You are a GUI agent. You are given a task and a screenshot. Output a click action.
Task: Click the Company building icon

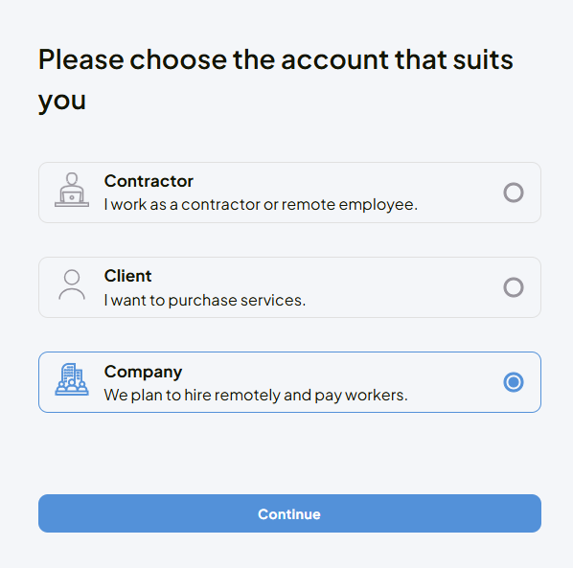(72, 379)
